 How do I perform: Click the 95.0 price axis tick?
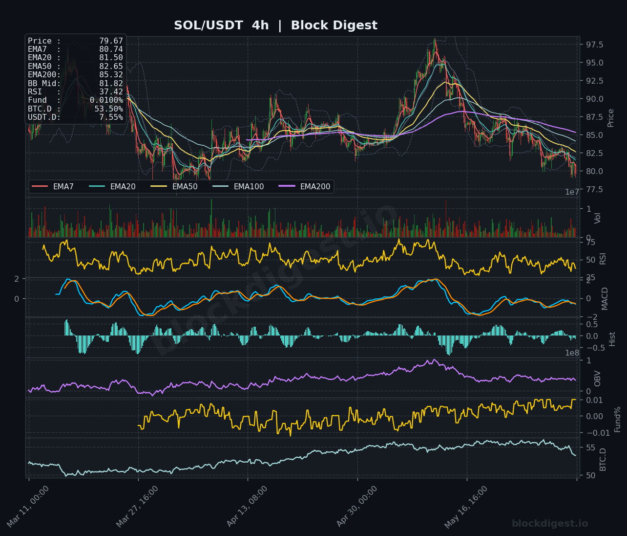[x=594, y=63]
